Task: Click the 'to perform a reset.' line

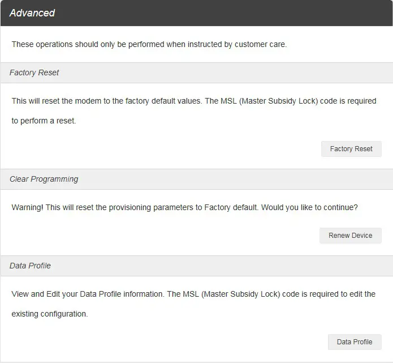Action: coord(44,121)
